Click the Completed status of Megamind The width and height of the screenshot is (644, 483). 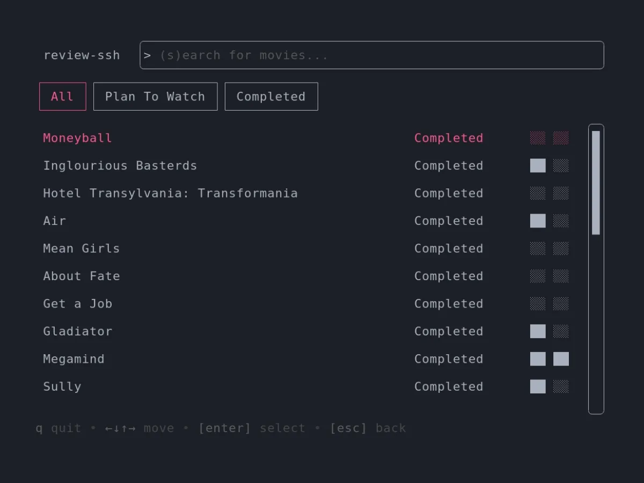(x=448, y=359)
